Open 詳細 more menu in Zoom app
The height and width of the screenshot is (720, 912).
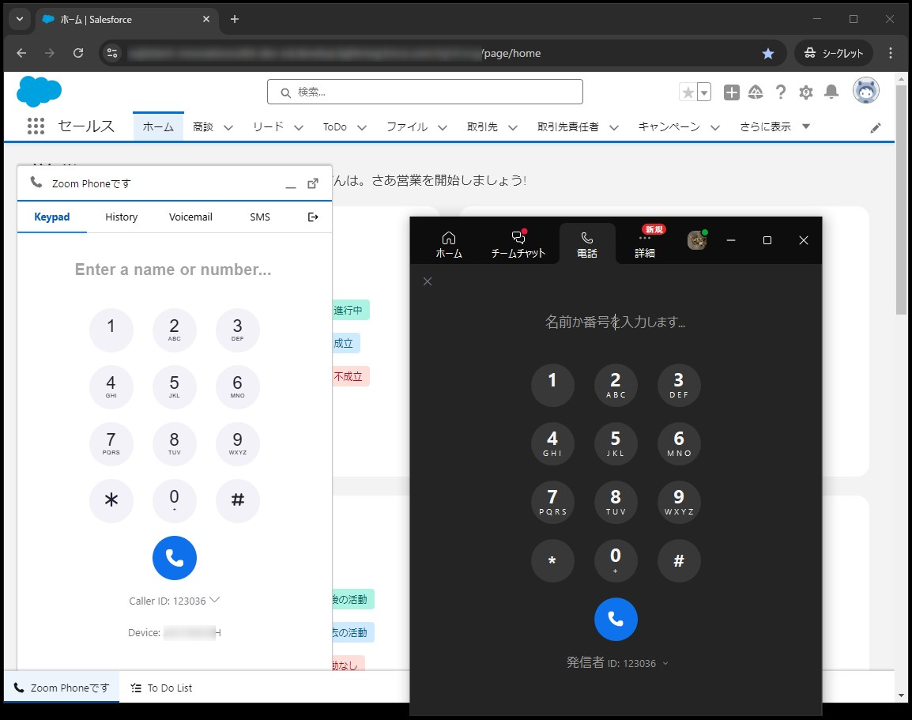click(644, 244)
